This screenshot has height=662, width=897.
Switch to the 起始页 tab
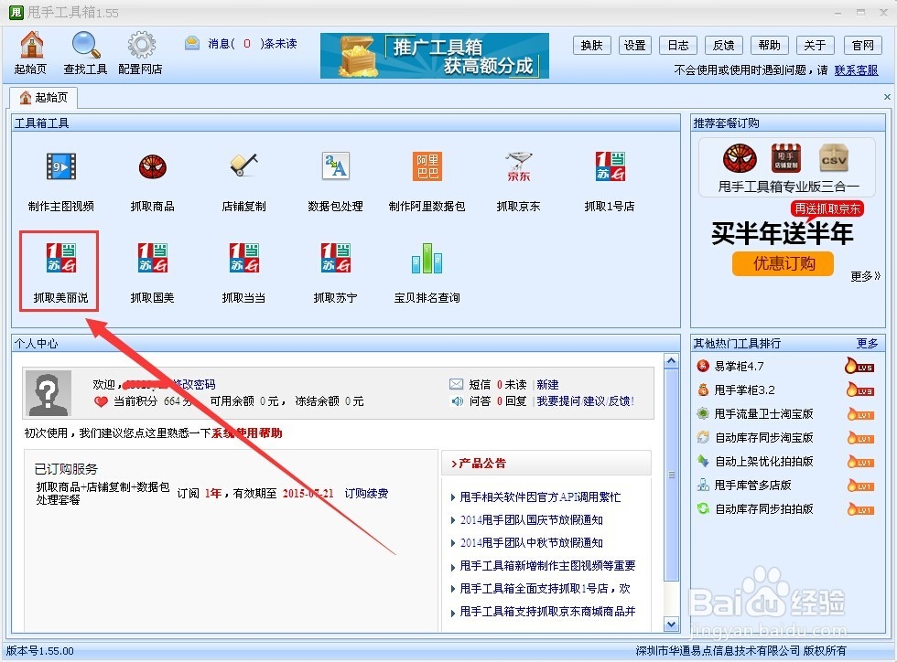point(43,97)
